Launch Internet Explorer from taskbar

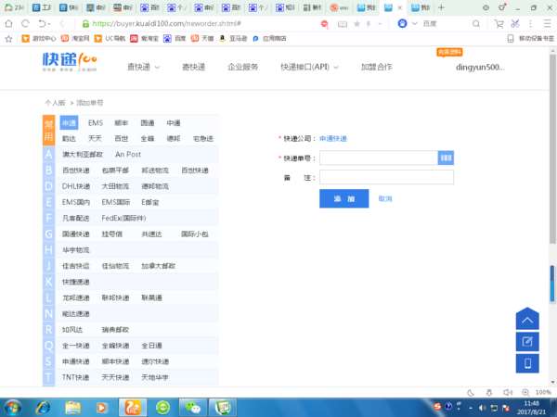coord(43,408)
